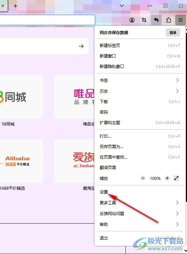Expand the 历史 submenu
This screenshot has width=187, height=254.
click(x=140, y=91)
